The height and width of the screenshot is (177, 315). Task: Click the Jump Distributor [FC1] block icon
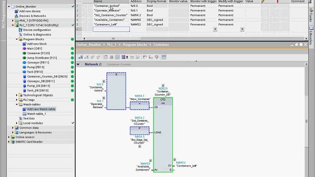click(x=24, y=58)
